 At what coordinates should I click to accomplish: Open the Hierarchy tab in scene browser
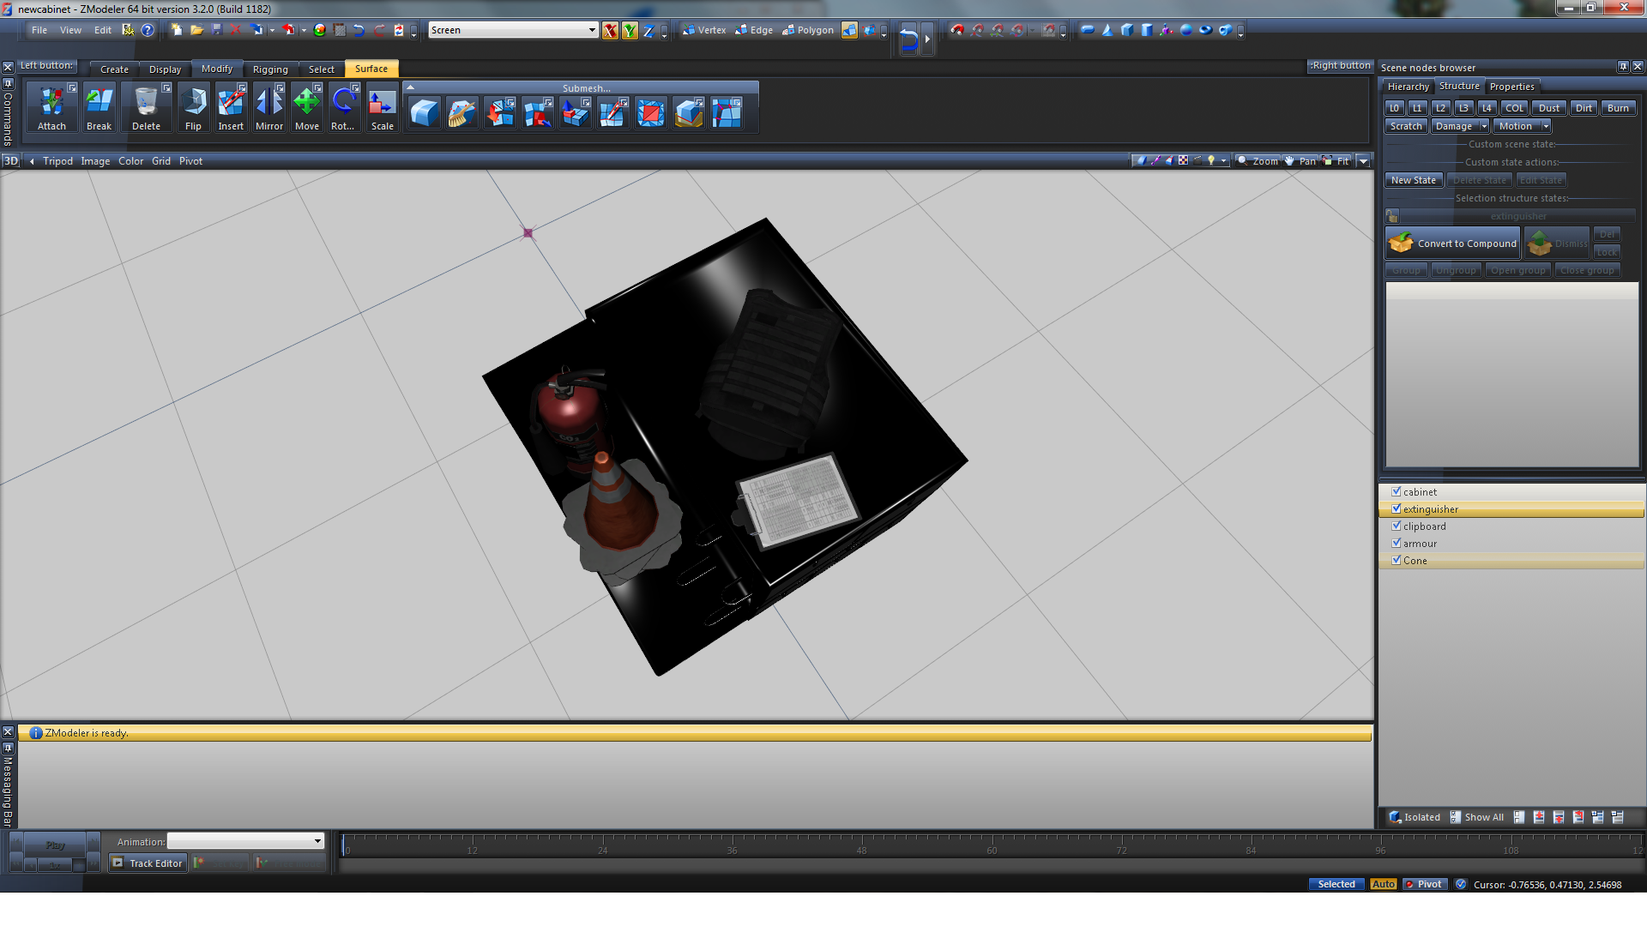tap(1408, 87)
